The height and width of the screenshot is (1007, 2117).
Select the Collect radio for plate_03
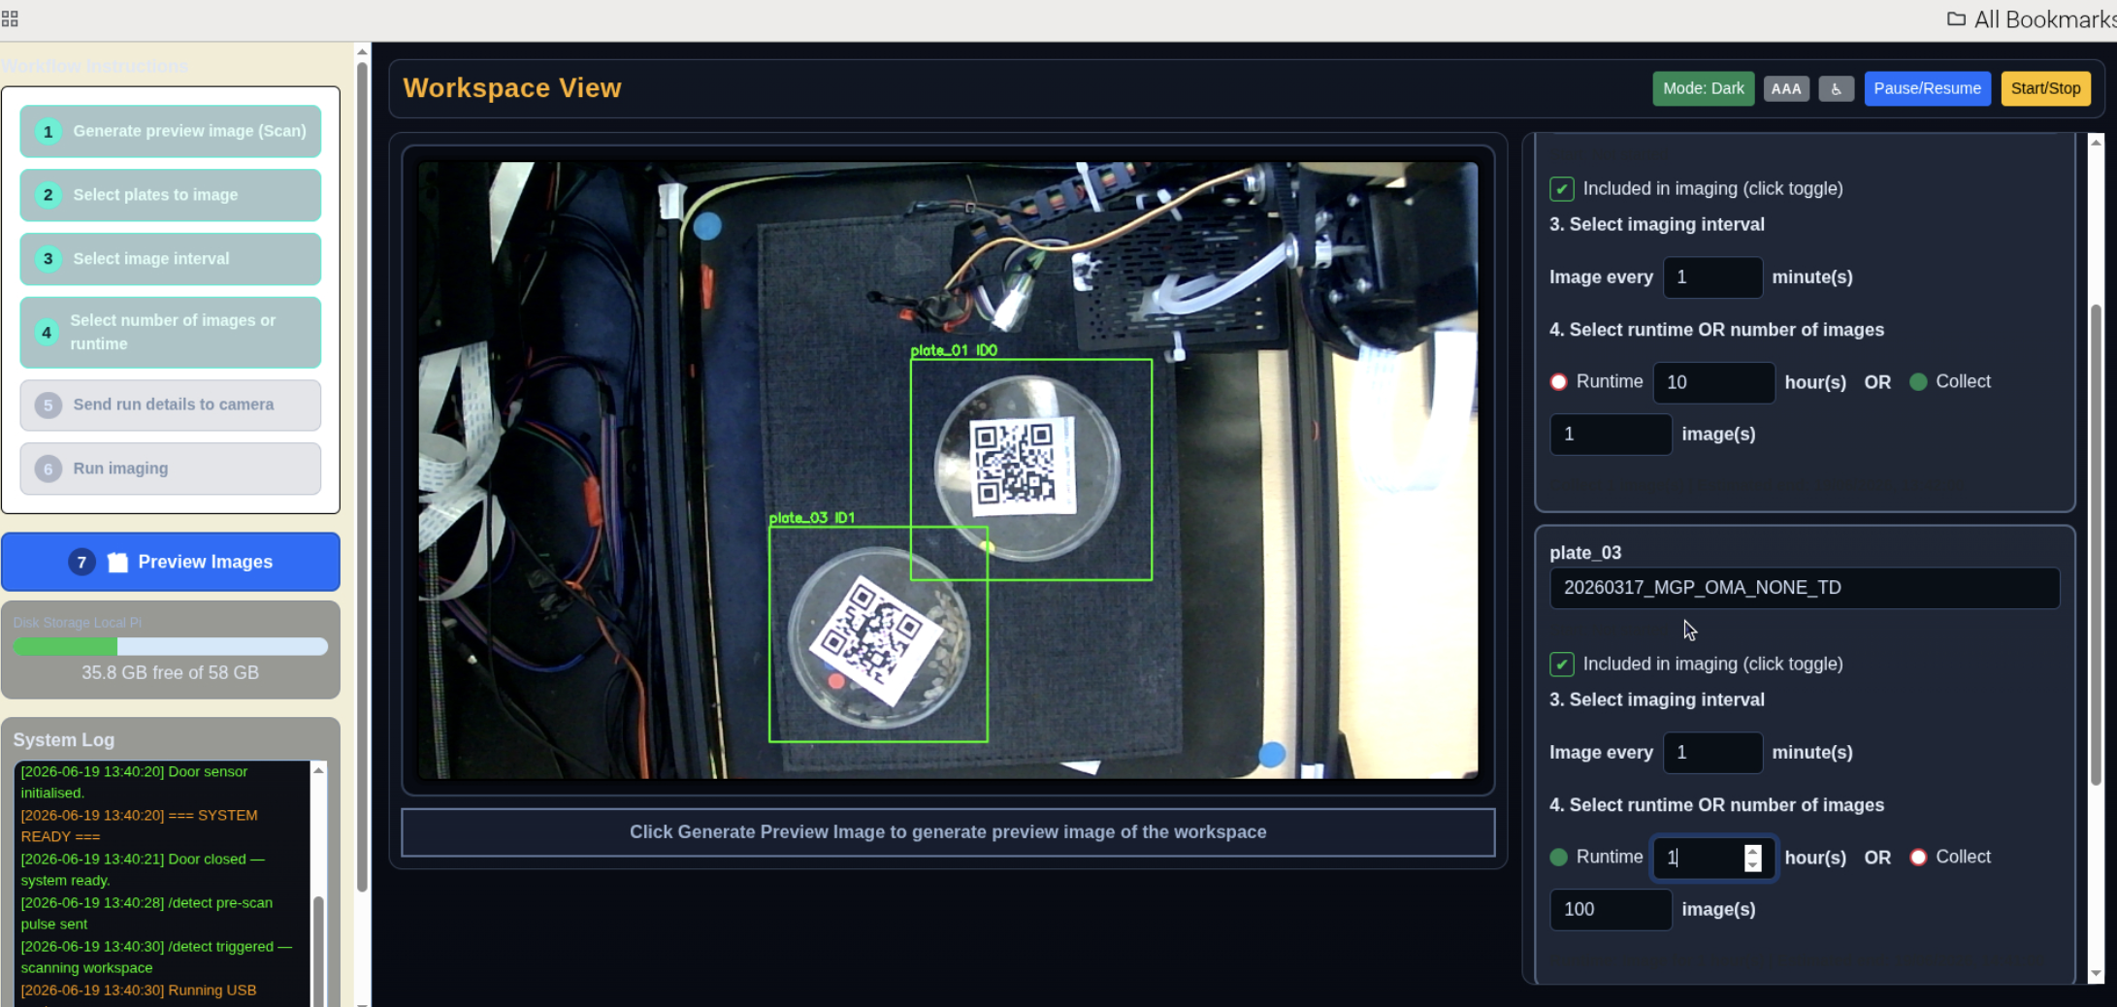1918,858
